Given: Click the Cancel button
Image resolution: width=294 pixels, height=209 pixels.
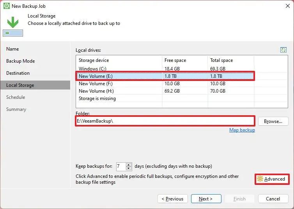Looking at the screenshot, I should 273,199.
